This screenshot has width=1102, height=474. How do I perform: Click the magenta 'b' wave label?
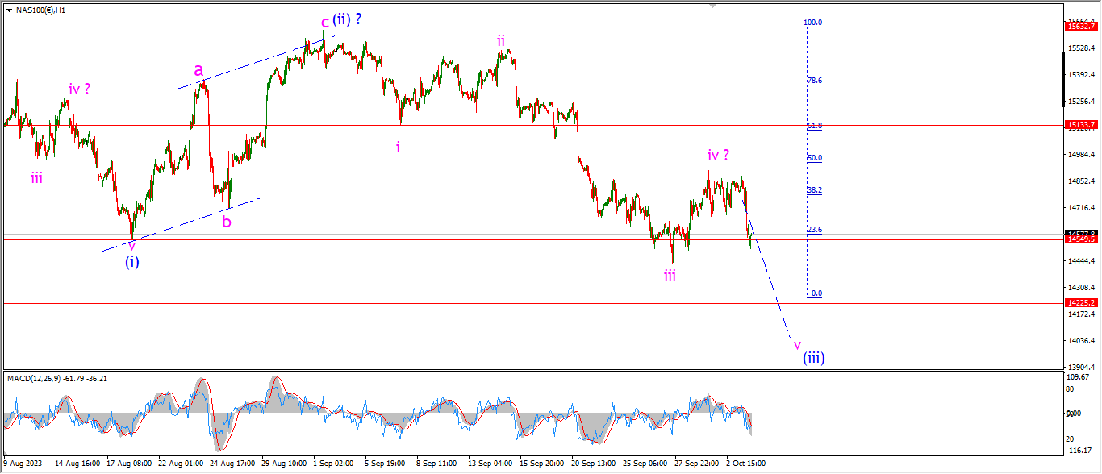pos(227,222)
